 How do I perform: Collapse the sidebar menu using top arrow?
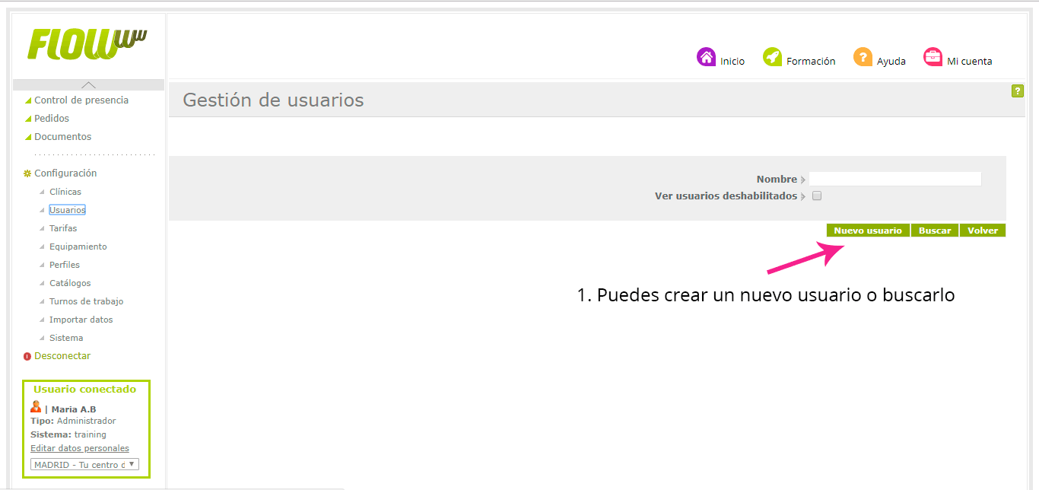pyautogui.click(x=89, y=85)
